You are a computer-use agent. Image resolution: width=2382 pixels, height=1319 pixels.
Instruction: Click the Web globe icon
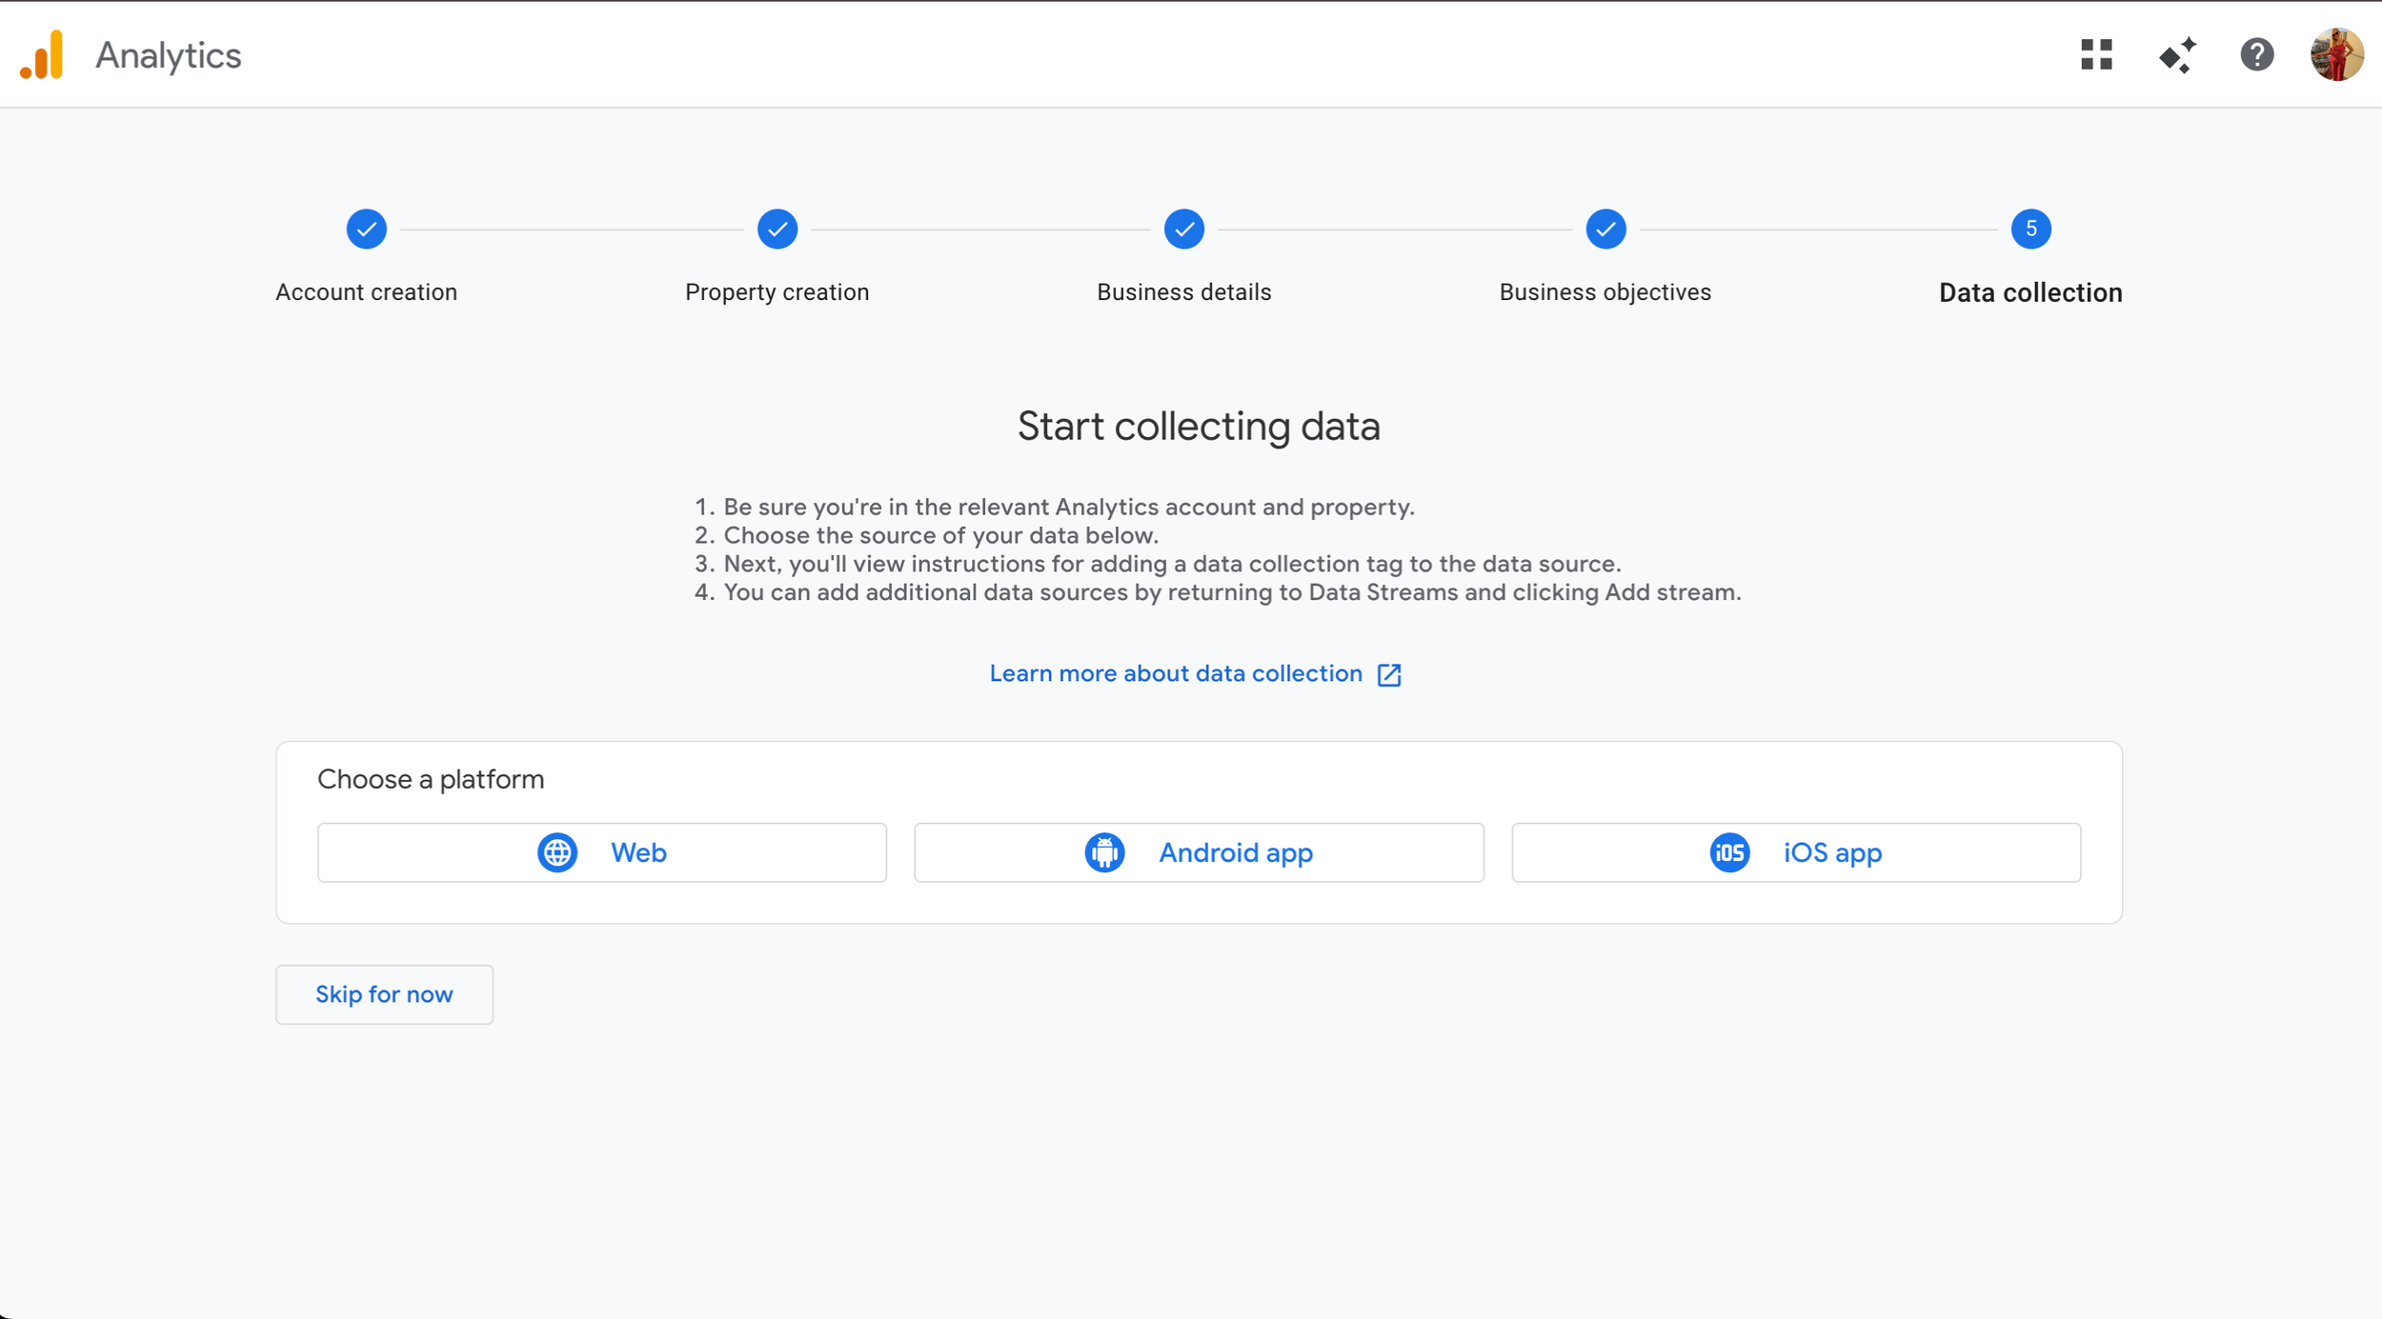[x=557, y=852]
